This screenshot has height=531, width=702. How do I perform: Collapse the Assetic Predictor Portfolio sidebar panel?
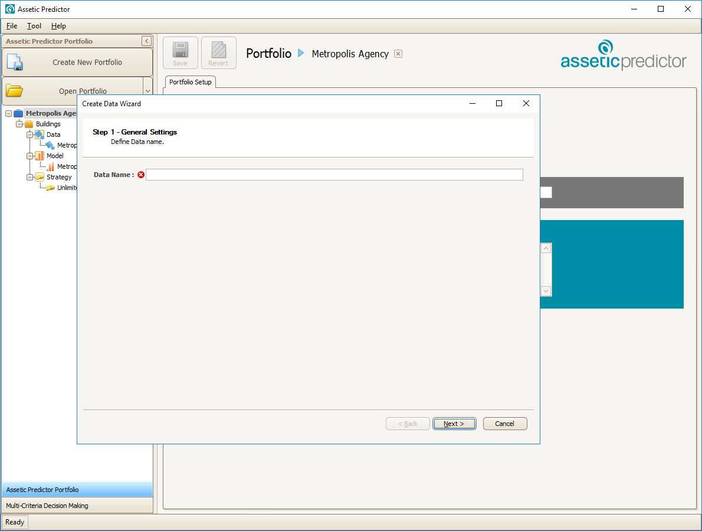click(x=146, y=41)
